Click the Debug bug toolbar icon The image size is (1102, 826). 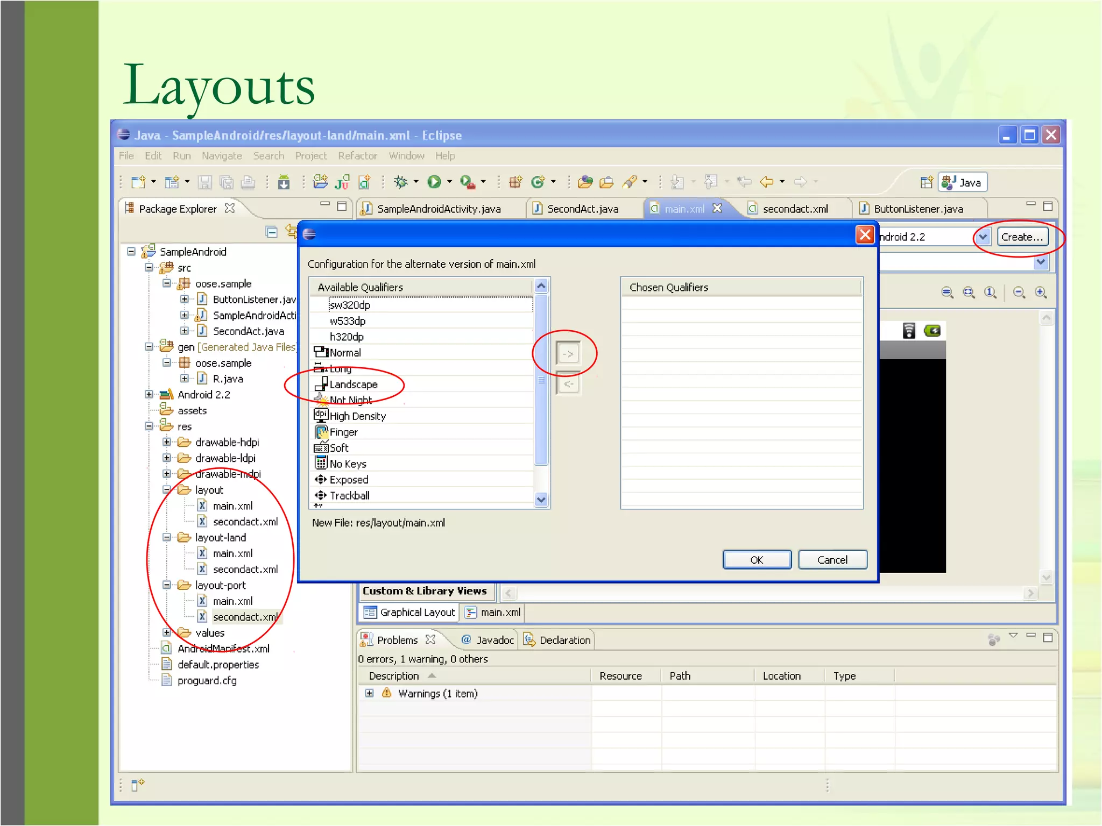click(401, 182)
